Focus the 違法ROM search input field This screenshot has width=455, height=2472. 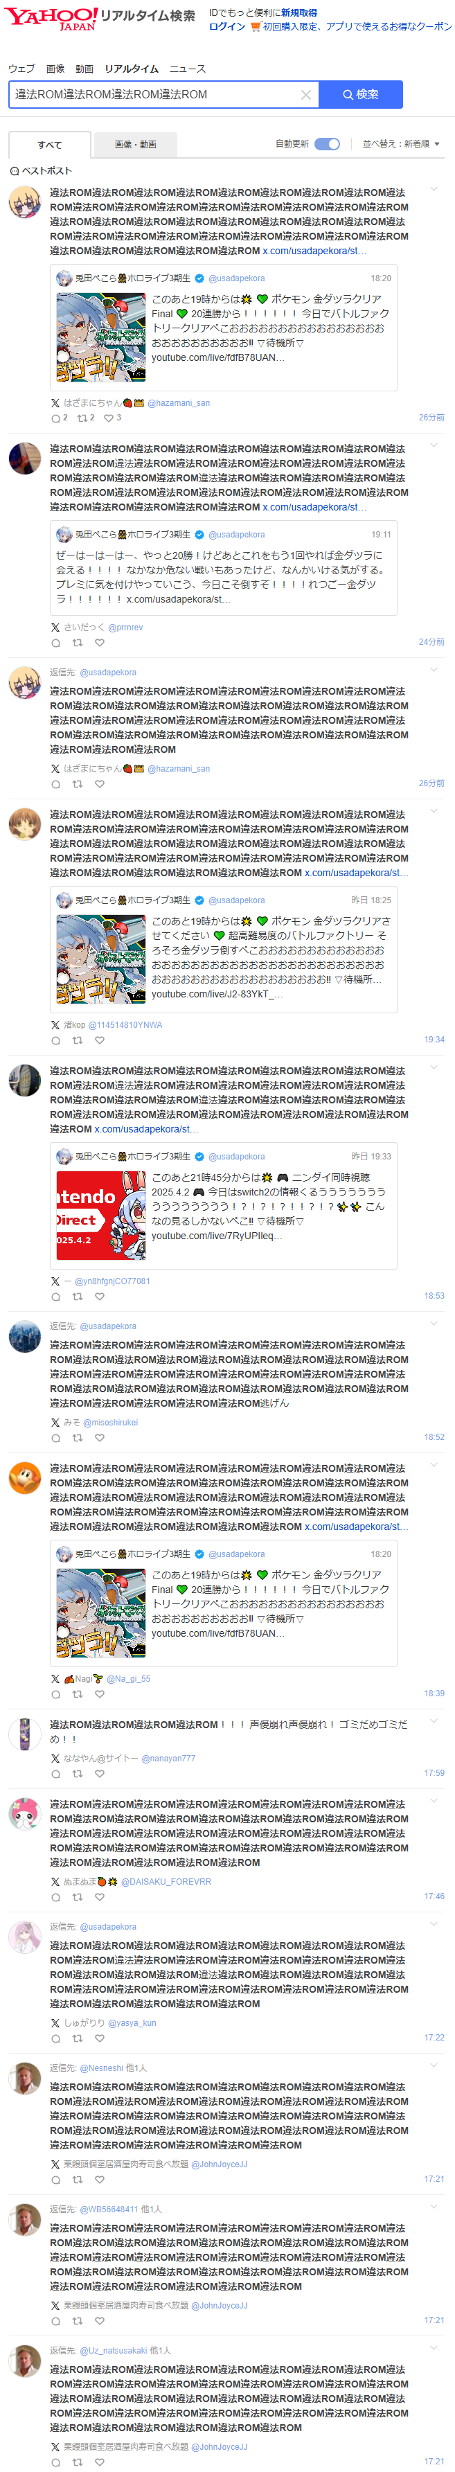click(x=154, y=94)
